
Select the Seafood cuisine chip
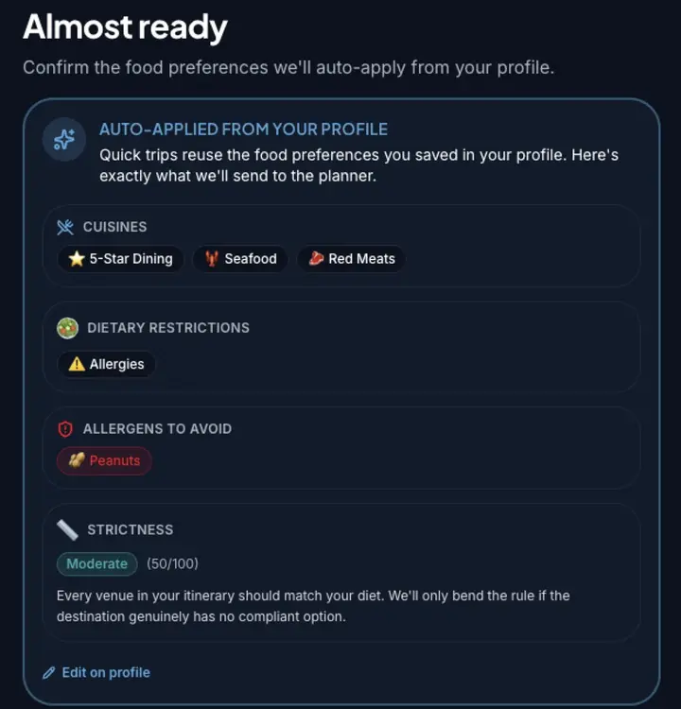[x=240, y=259]
